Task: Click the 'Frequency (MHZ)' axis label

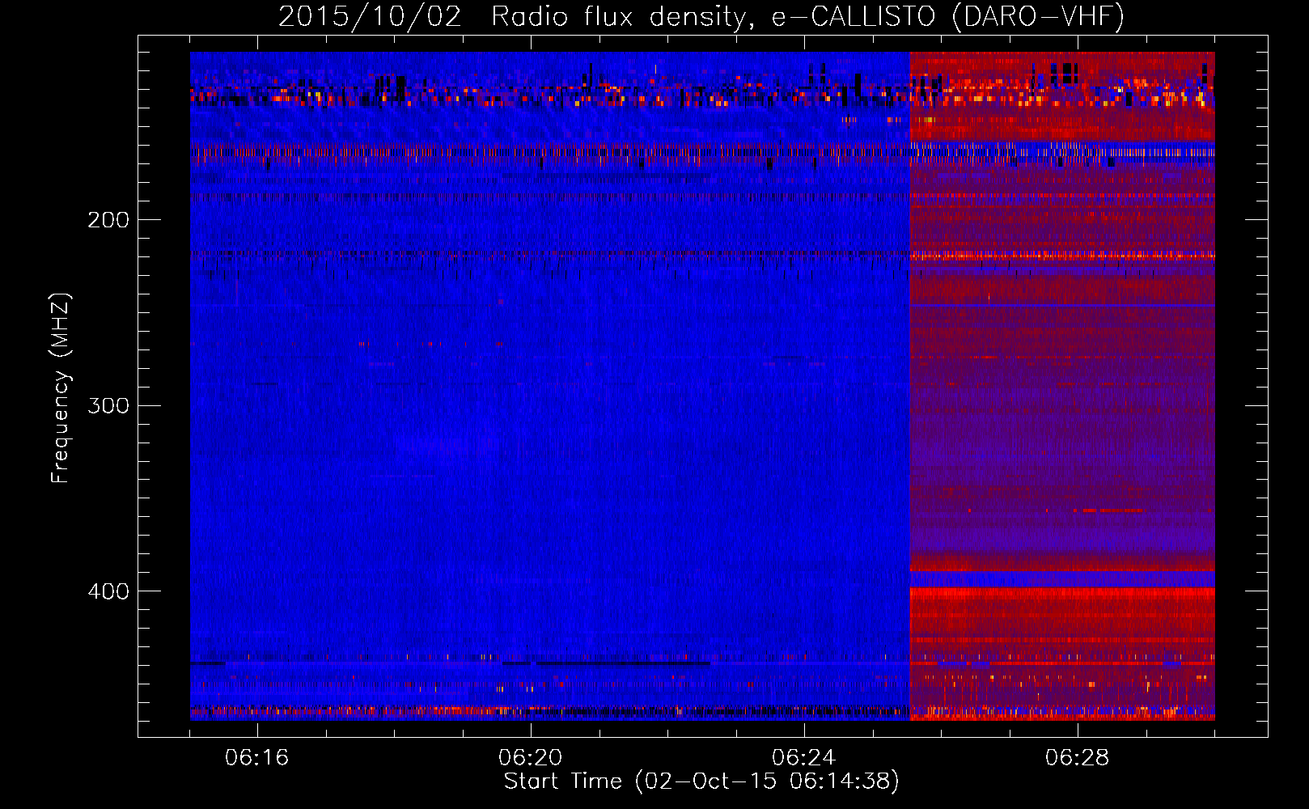Action: pyautogui.click(x=61, y=388)
